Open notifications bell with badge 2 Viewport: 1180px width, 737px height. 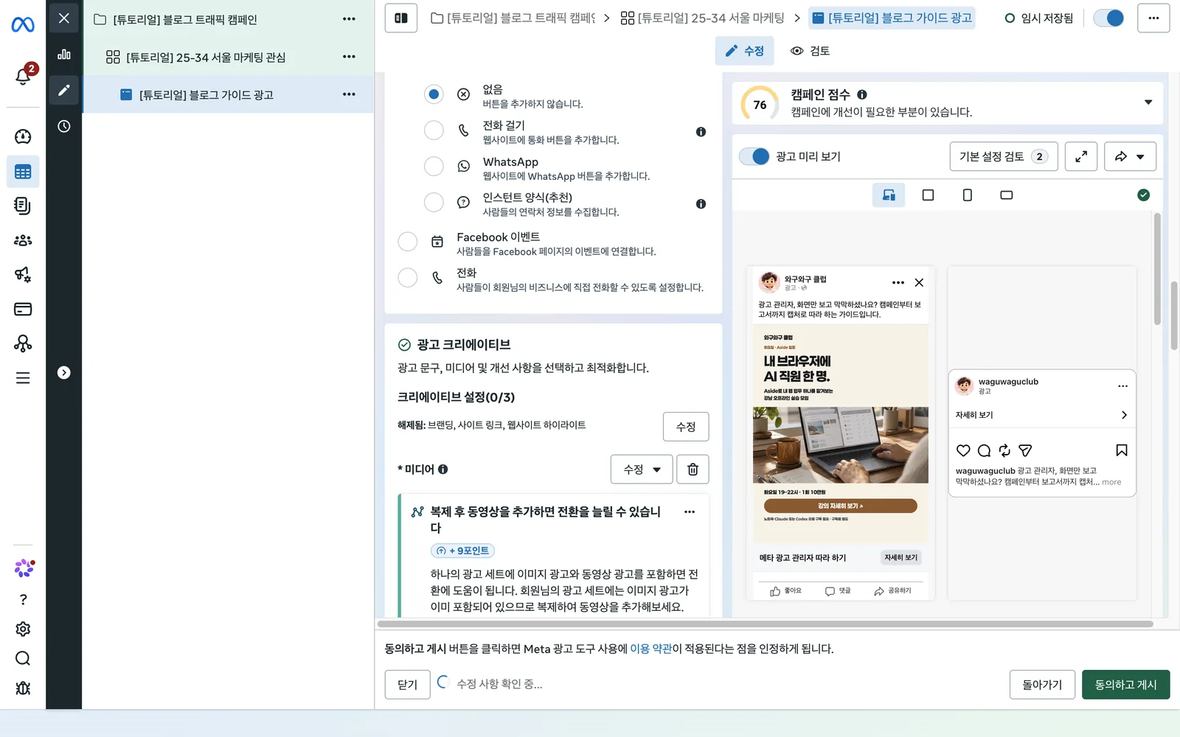coord(23,75)
